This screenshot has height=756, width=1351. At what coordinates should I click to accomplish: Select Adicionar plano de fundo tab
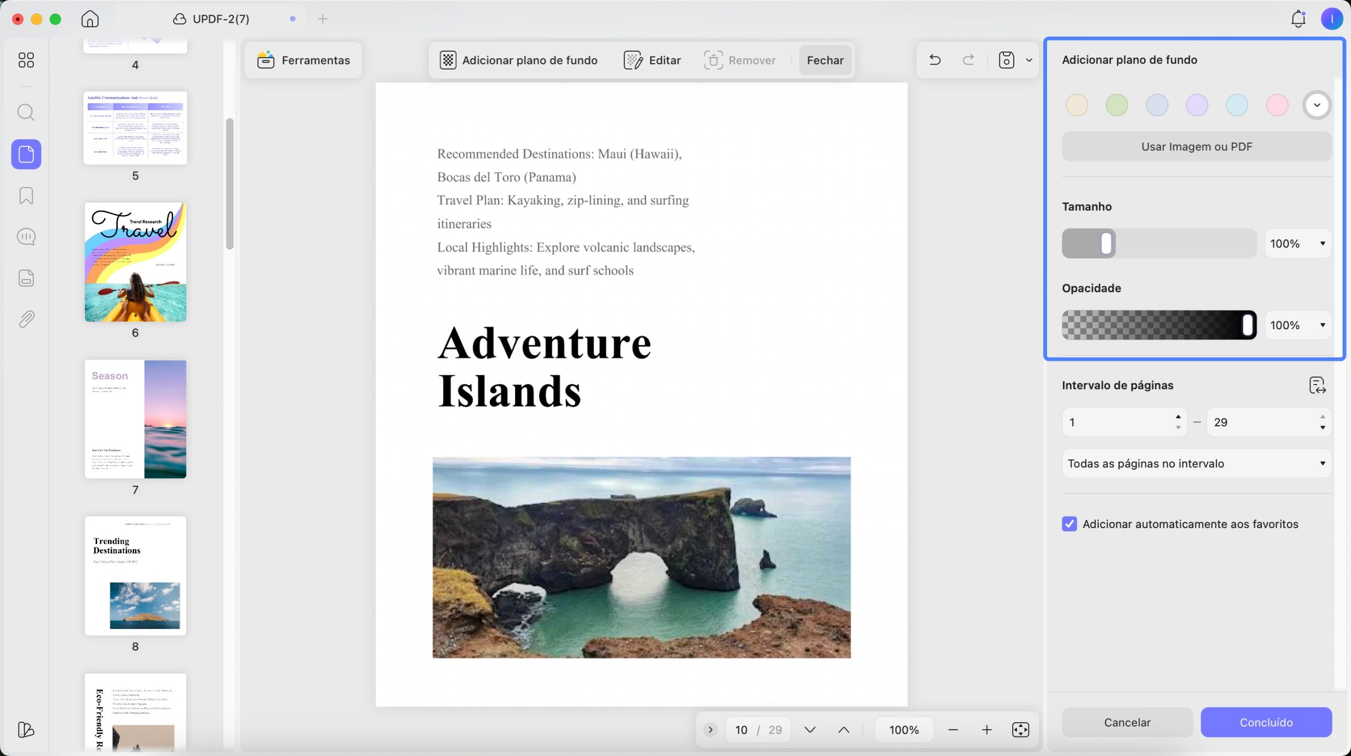pos(519,60)
